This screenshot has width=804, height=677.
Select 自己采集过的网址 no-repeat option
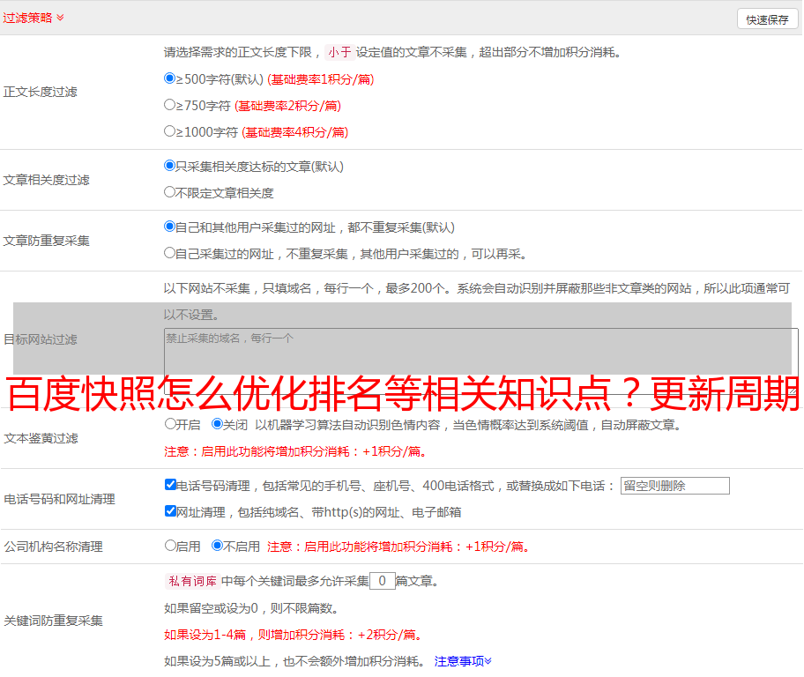(x=170, y=253)
